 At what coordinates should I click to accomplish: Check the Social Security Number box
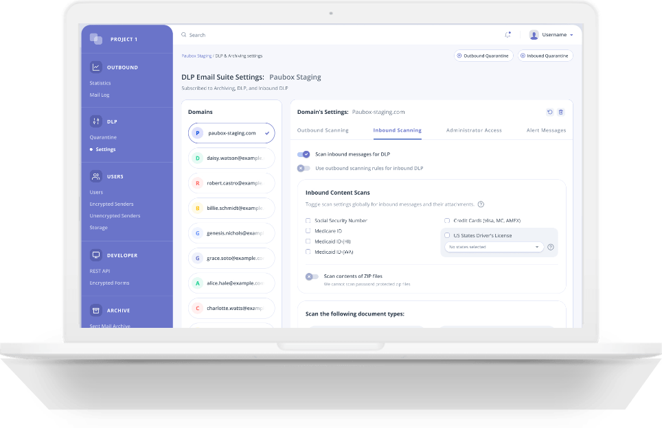coord(308,221)
